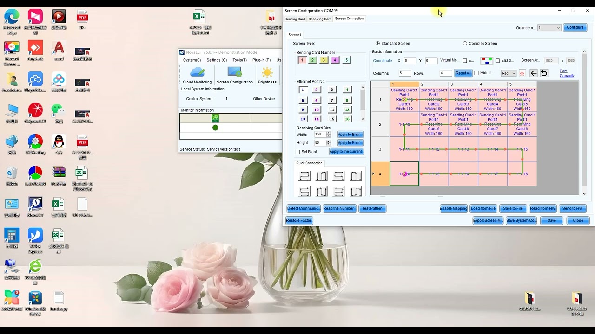
Task: Click the Columns input field
Action: pos(404,73)
